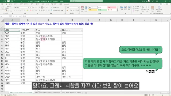Click the Fill (채우기) icon

pyautogui.click(x=134, y=9)
